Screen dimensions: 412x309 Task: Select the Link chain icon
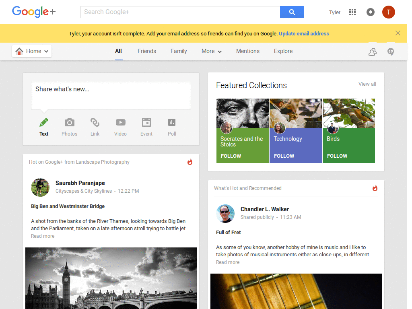tap(95, 122)
